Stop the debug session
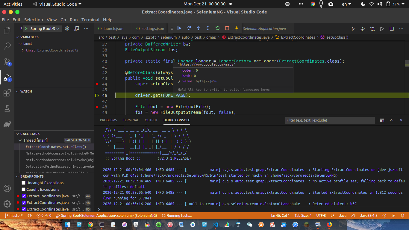This screenshot has width=409, height=230. point(227,28)
